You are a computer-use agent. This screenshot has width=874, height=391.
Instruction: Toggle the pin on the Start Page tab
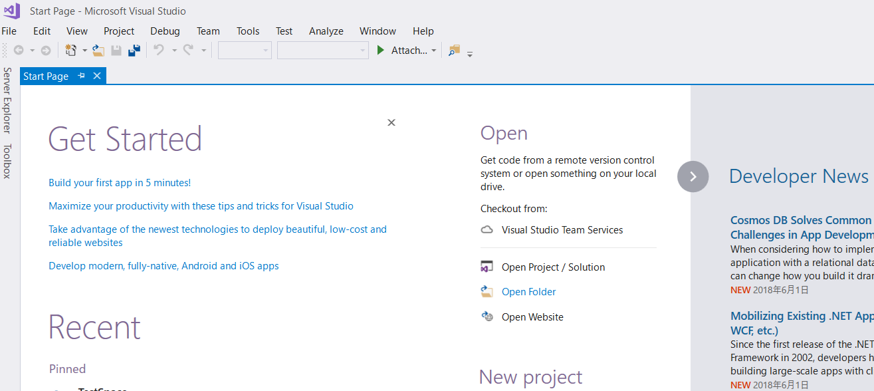point(82,75)
